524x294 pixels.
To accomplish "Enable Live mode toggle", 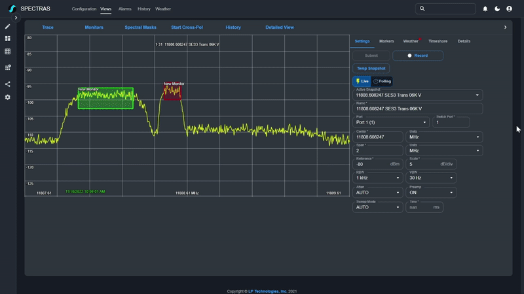I will point(362,81).
